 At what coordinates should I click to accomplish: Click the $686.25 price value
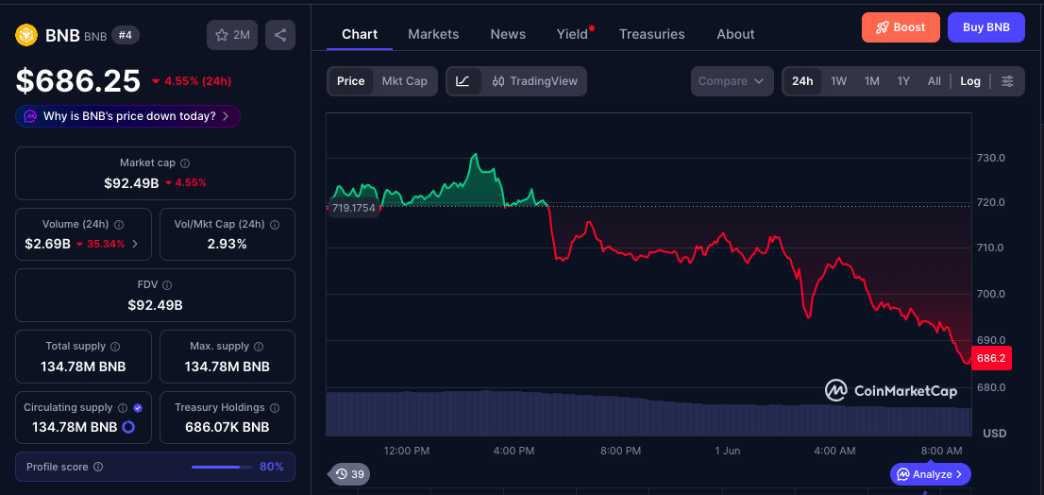(78, 80)
